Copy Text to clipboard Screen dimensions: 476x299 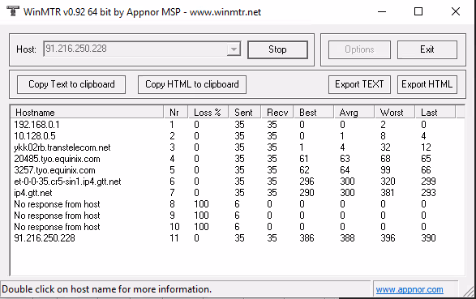click(71, 84)
